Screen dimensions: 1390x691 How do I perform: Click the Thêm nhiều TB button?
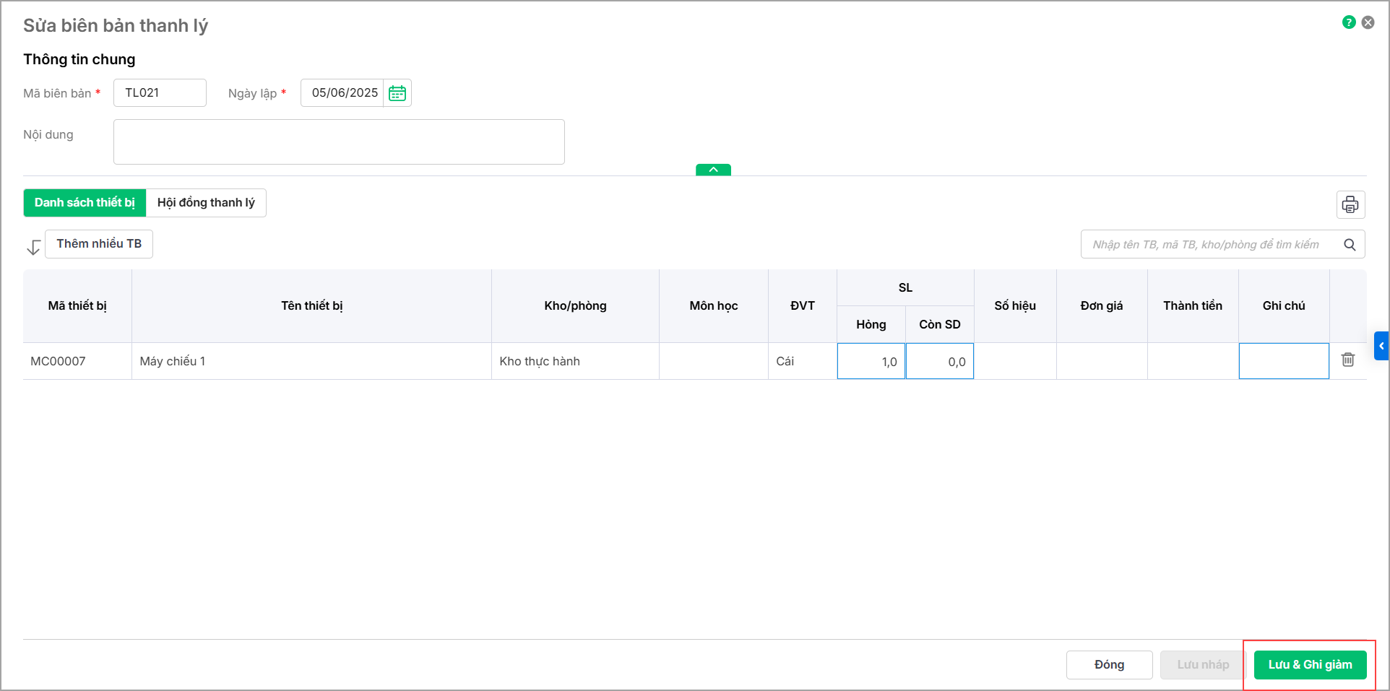click(x=99, y=244)
